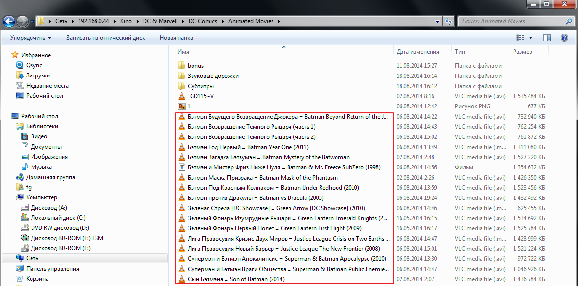Image resolution: width=578 pixels, height=286 pixels.
Task: Expand the dropdown arrow after Kino breadcrumb
Action: click(x=137, y=21)
